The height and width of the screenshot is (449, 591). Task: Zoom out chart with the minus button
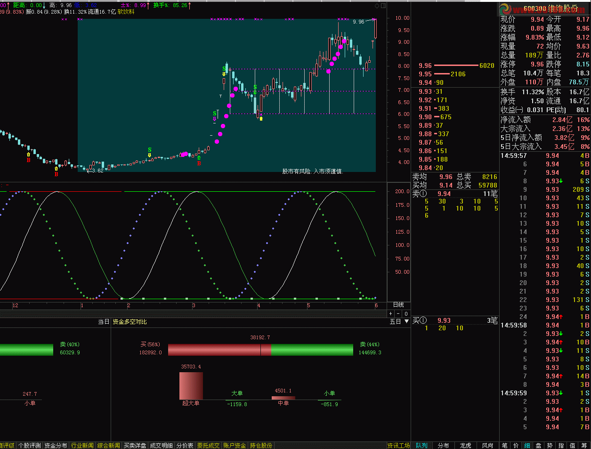pyautogui.click(x=398, y=313)
